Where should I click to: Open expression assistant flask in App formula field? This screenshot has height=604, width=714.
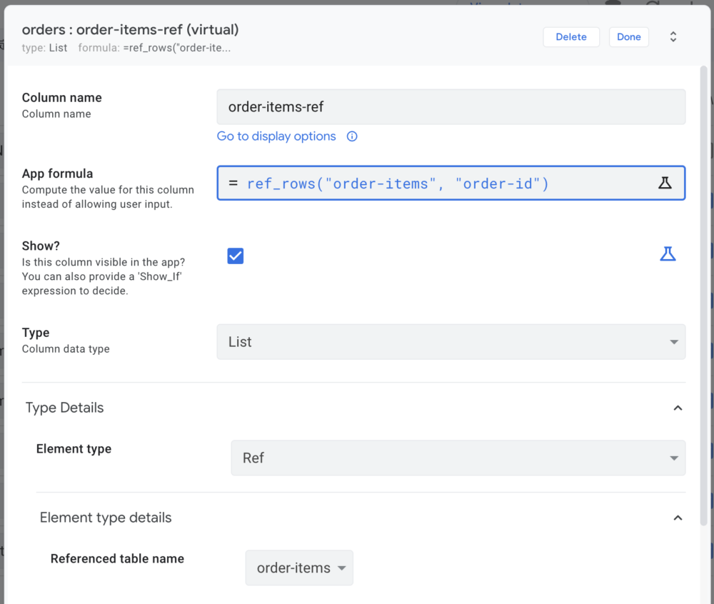(665, 183)
